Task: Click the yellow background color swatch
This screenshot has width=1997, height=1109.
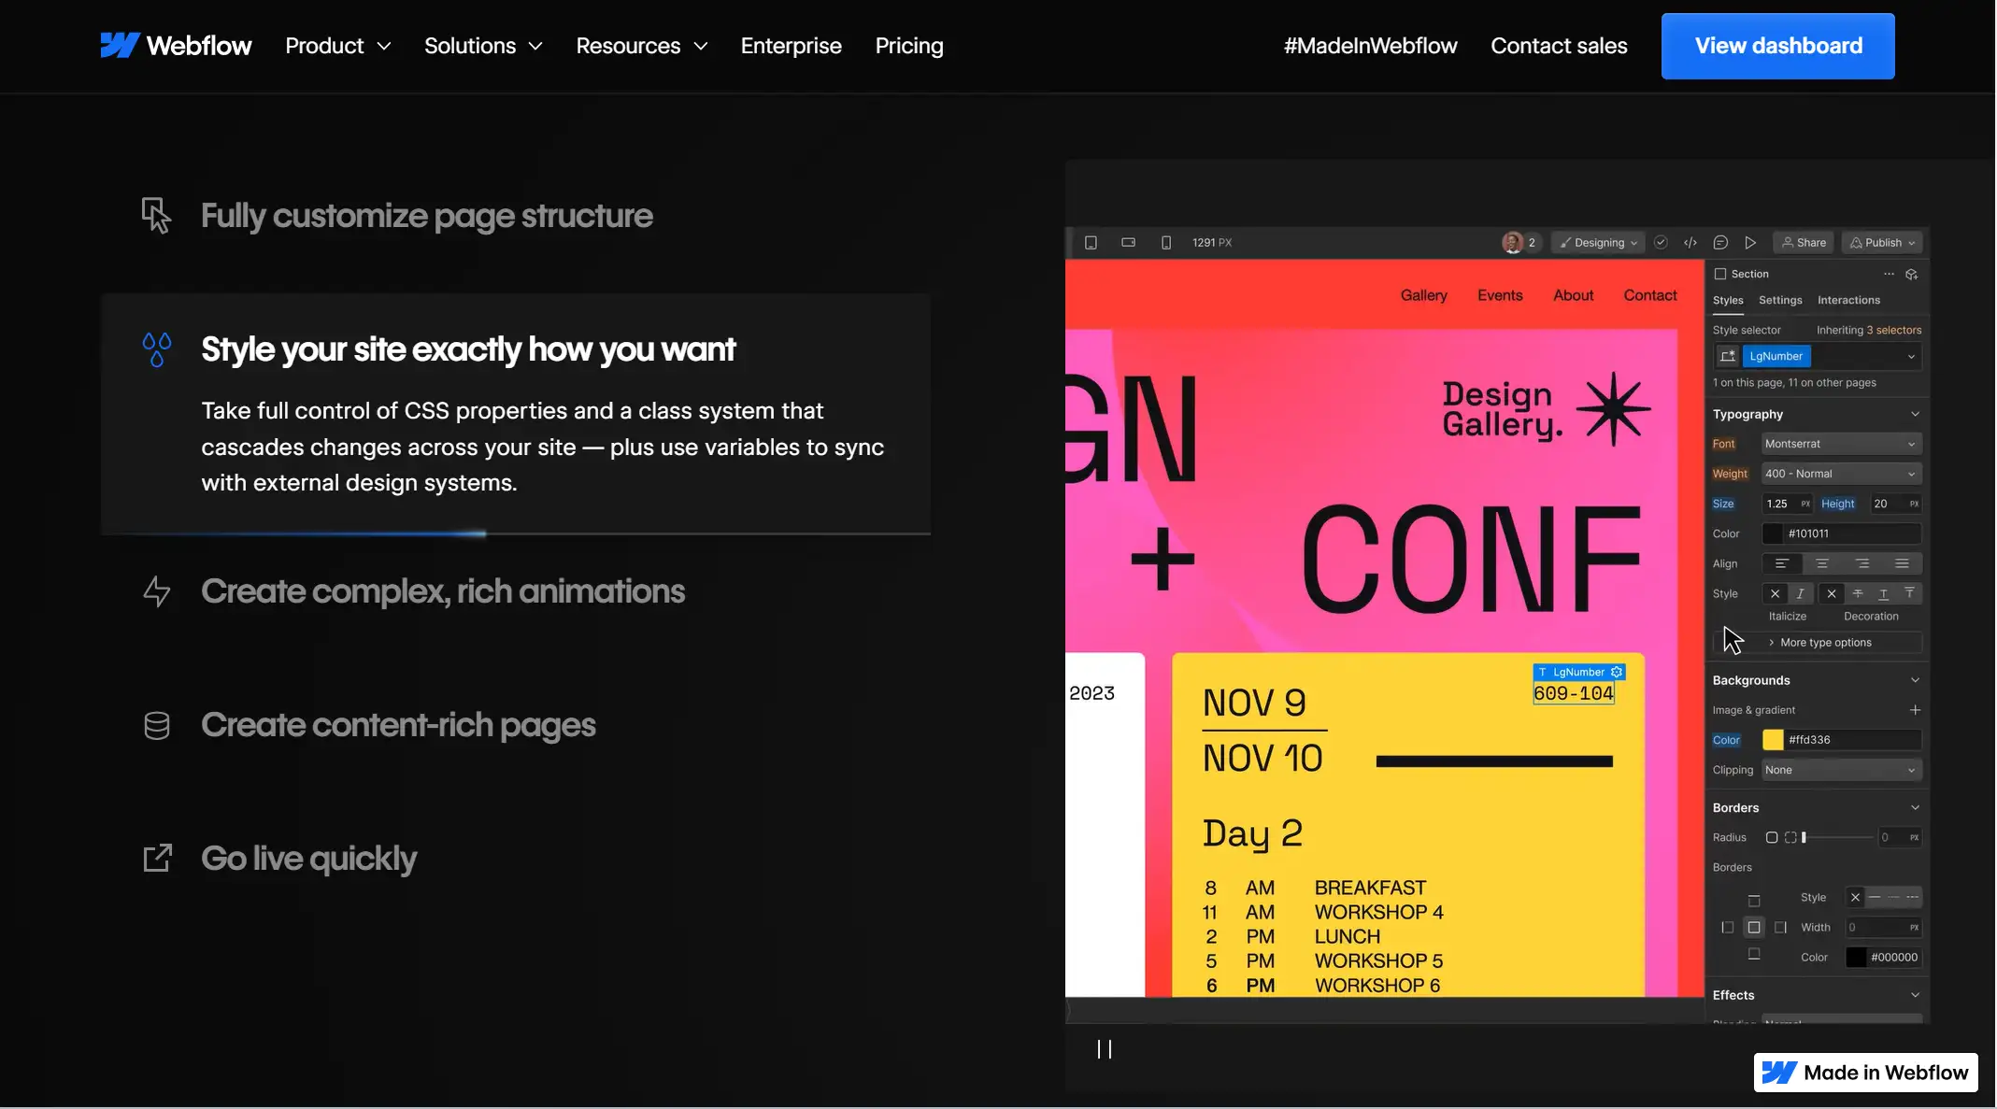Action: [x=1773, y=739]
